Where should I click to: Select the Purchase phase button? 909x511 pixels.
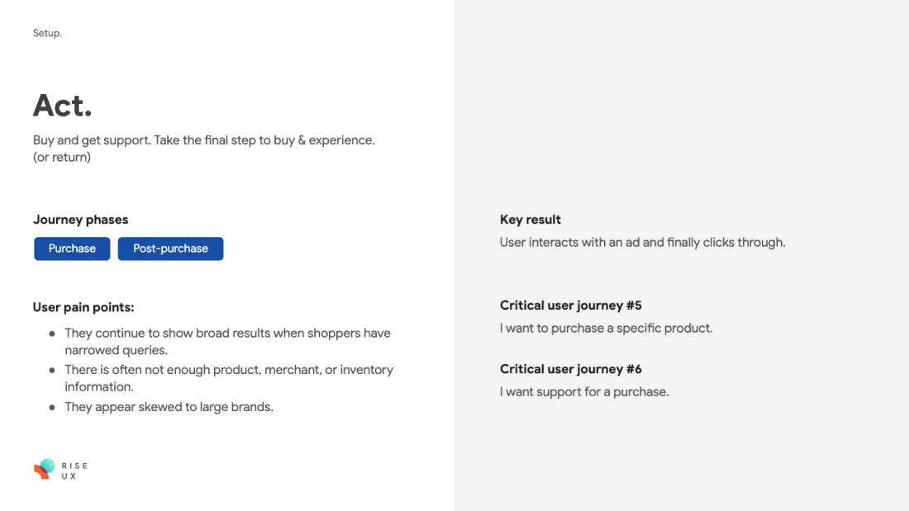pos(72,248)
